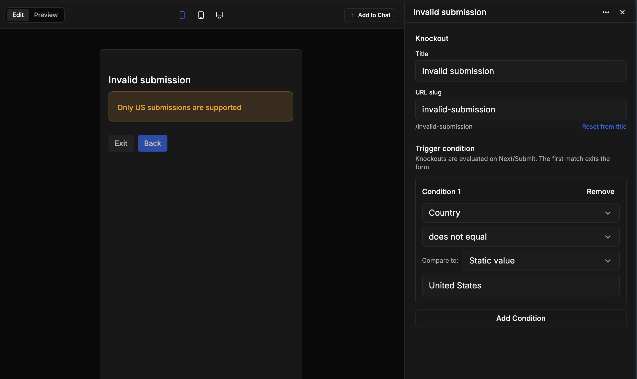Open the does not equal operator dropdown
The height and width of the screenshot is (379, 637).
pyautogui.click(x=521, y=237)
